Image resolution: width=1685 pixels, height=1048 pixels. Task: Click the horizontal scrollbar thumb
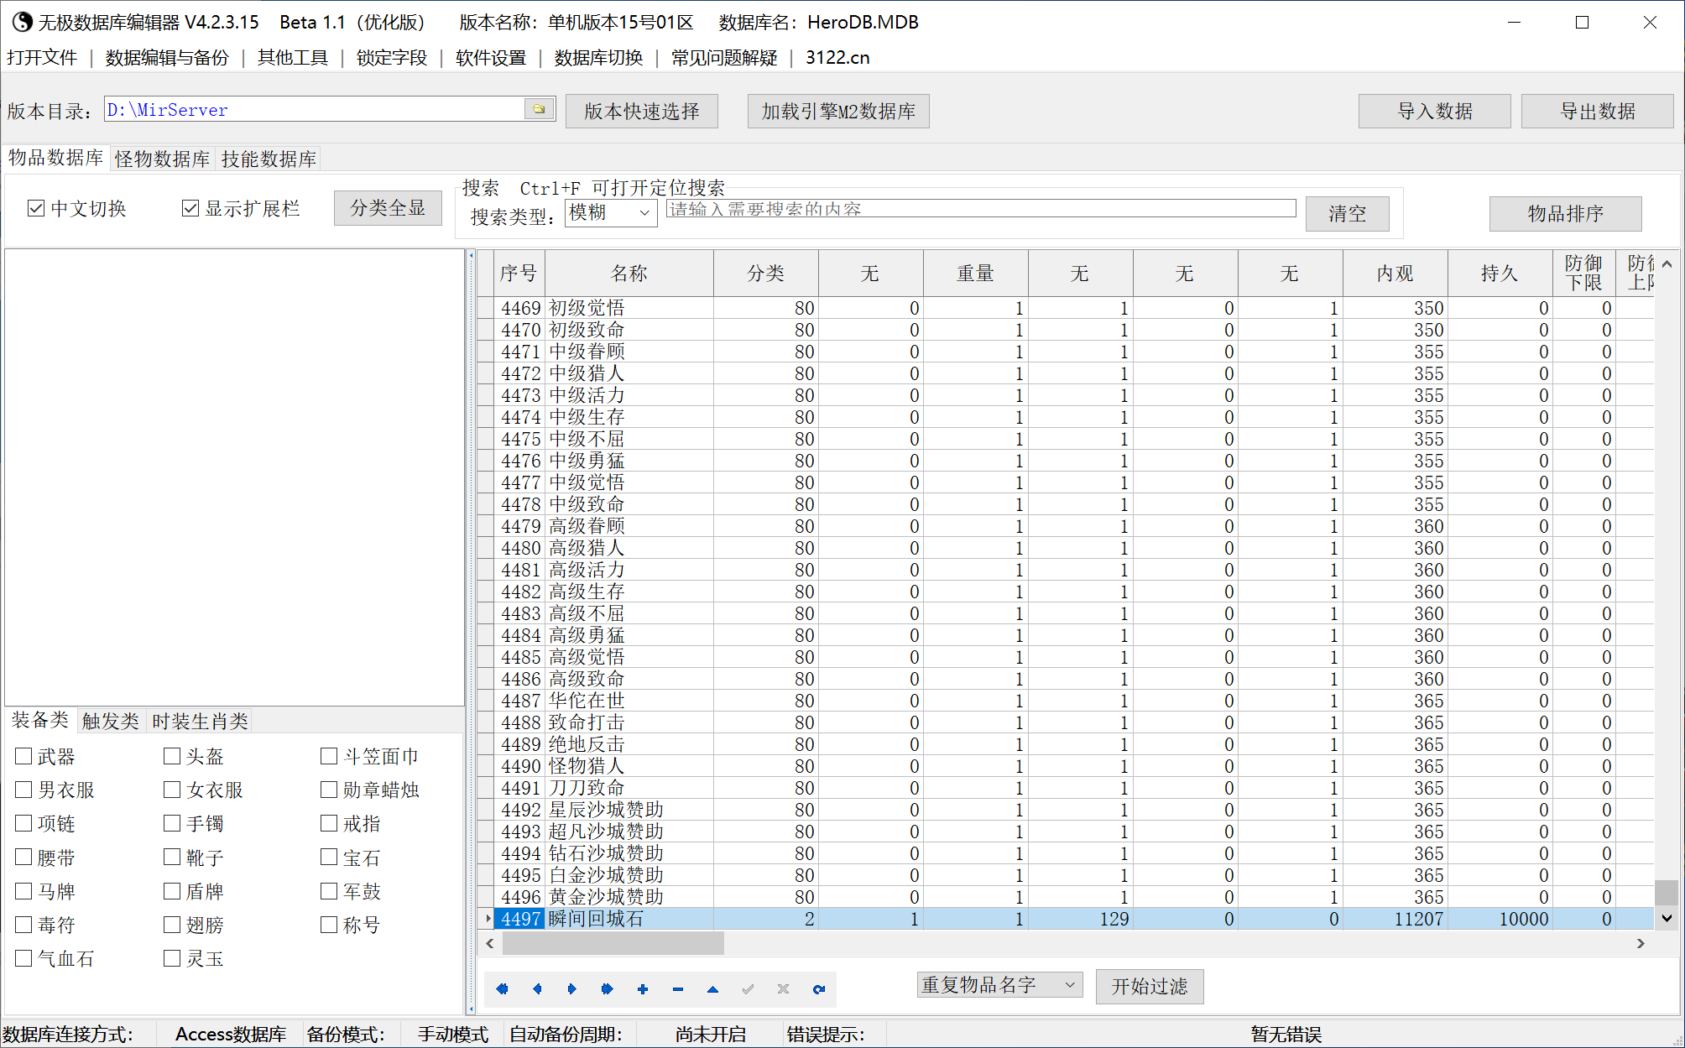coord(613,944)
